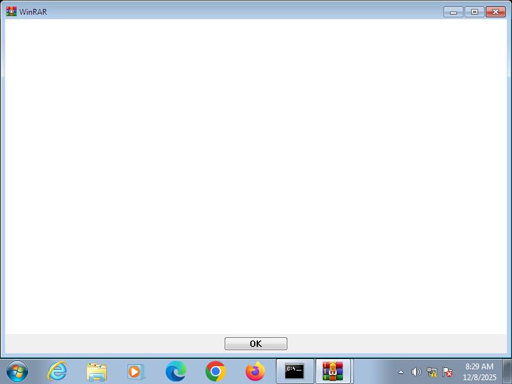Screen dimensions: 512x384
Task: Switch to the Command Prompt taskbar window
Action: (x=294, y=371)
